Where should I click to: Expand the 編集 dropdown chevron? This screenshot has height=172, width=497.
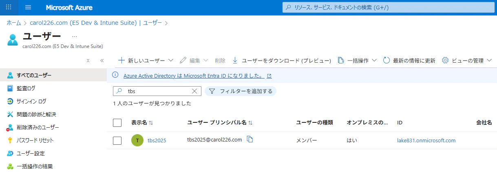click(x=206, y=60)
